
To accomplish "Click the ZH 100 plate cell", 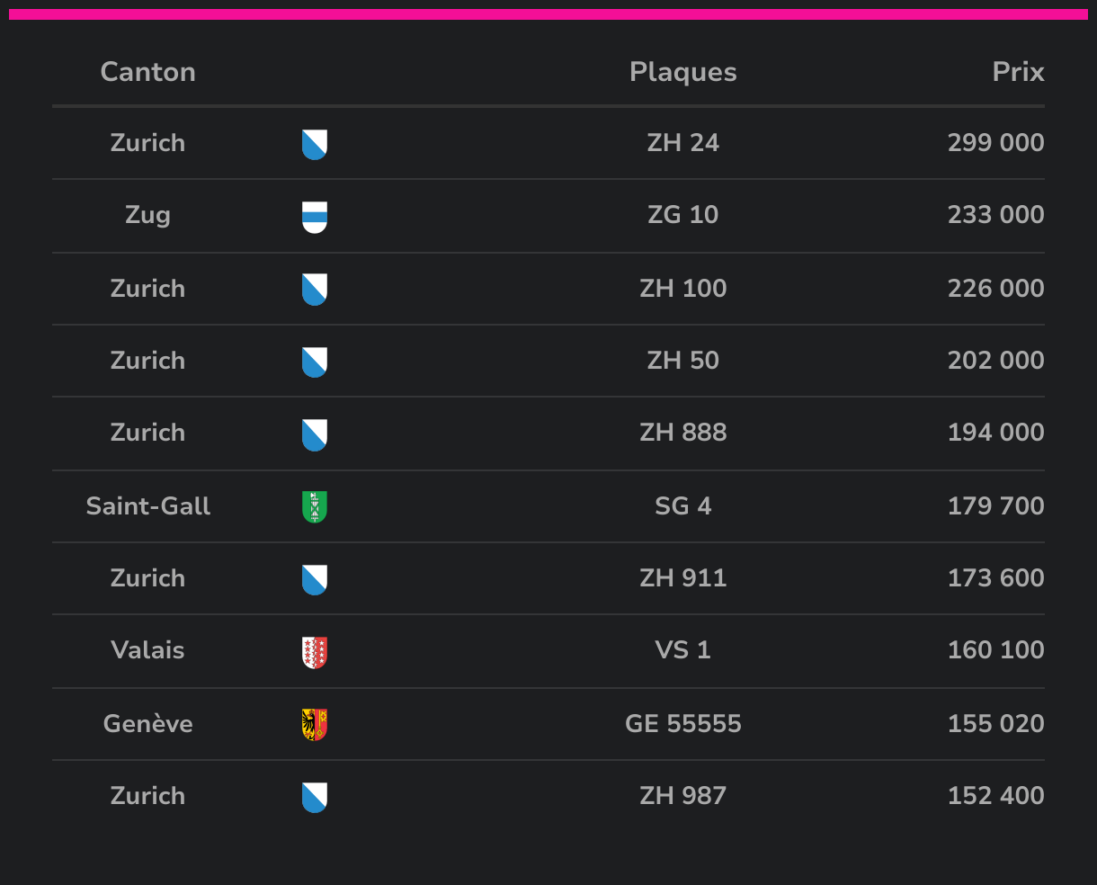I will point(683,289).
